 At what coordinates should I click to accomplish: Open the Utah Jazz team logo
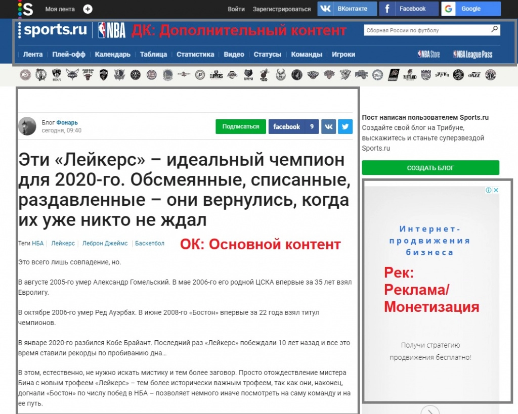point(474,75)
